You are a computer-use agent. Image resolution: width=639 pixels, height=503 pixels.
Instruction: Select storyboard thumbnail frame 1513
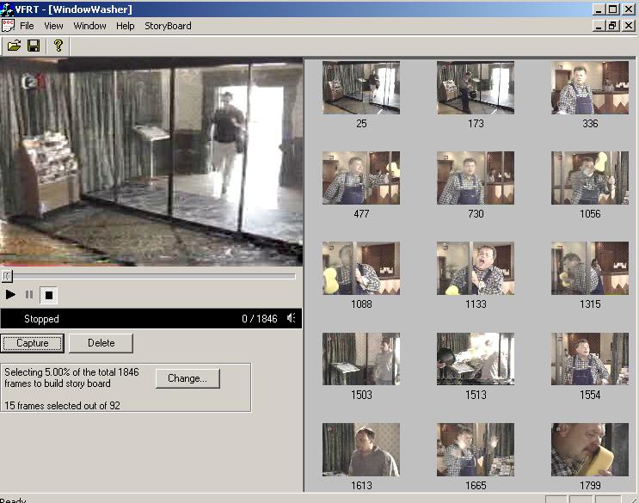[476, 359]
